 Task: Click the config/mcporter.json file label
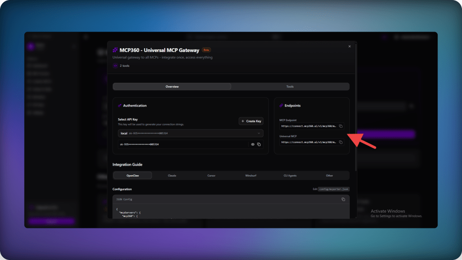[333, 189]
